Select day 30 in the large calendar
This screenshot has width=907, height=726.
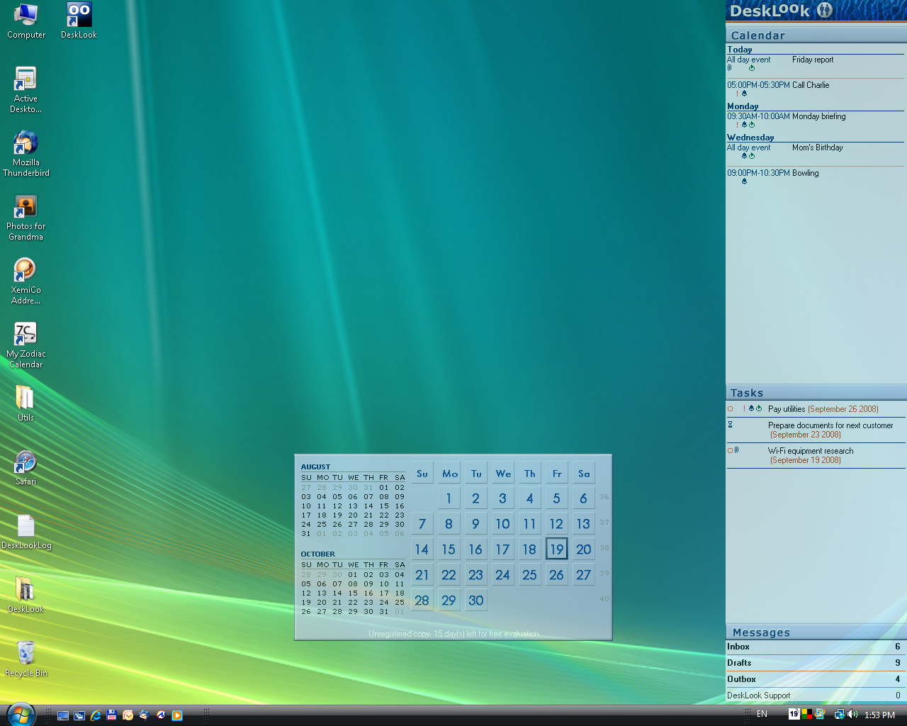tap(476, 600)
